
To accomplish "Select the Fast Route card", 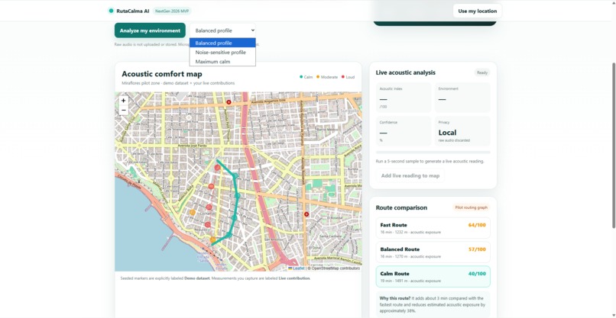I will pyautogui.click(x=433, y=228).
